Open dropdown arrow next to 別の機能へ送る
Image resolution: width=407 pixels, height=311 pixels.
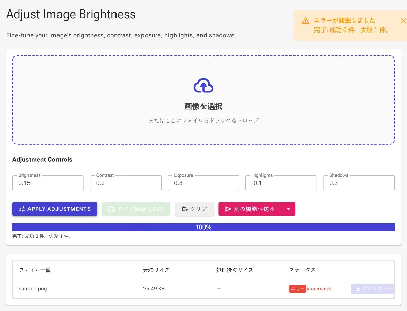288,209
